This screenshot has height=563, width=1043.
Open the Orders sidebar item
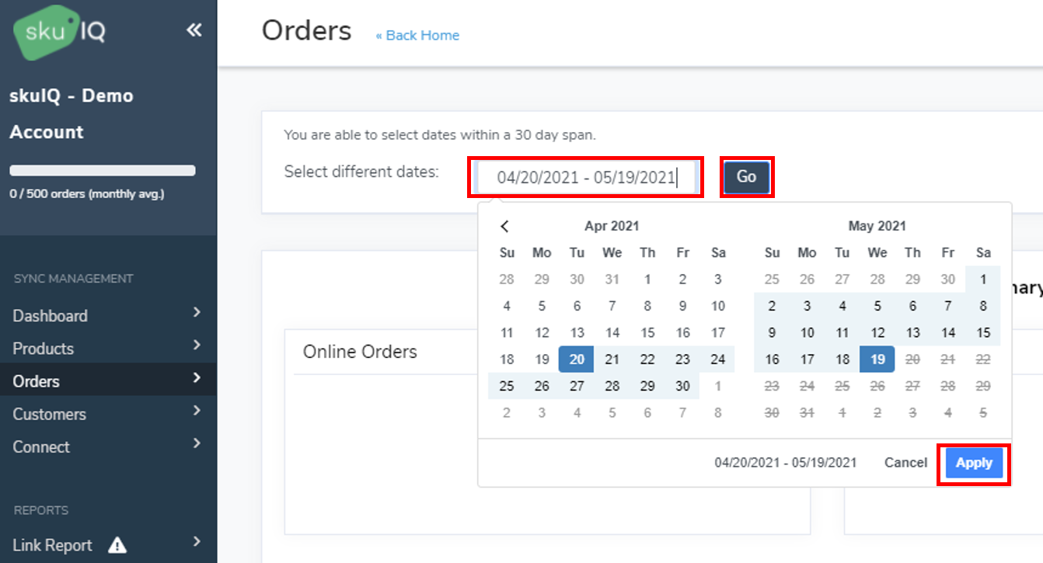click(x=37, y=381)
